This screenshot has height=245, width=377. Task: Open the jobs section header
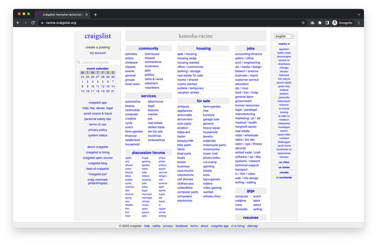tap(251, 48)
